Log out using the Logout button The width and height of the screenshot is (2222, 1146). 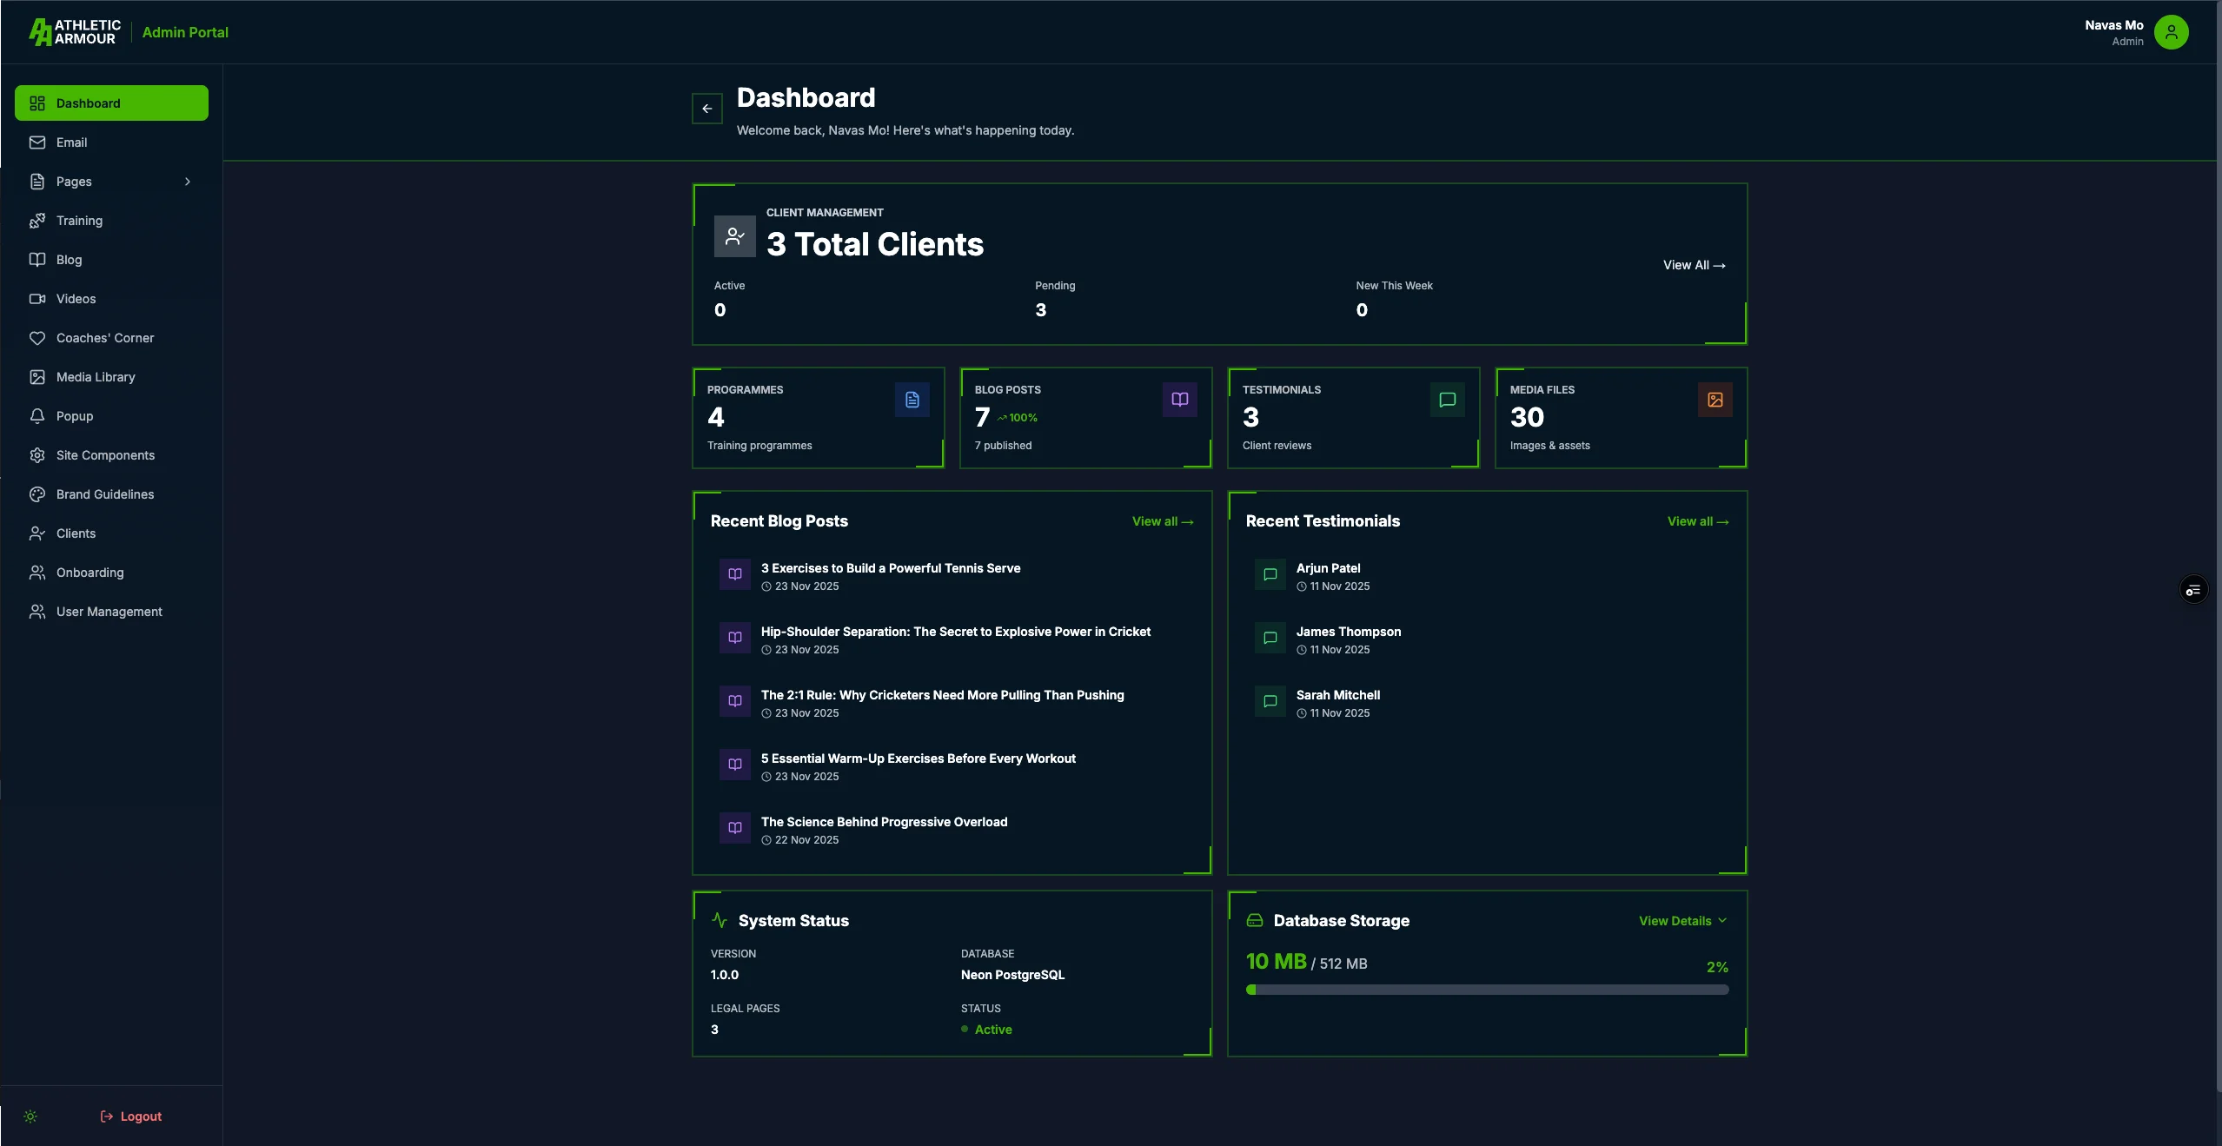(131, 1116)
